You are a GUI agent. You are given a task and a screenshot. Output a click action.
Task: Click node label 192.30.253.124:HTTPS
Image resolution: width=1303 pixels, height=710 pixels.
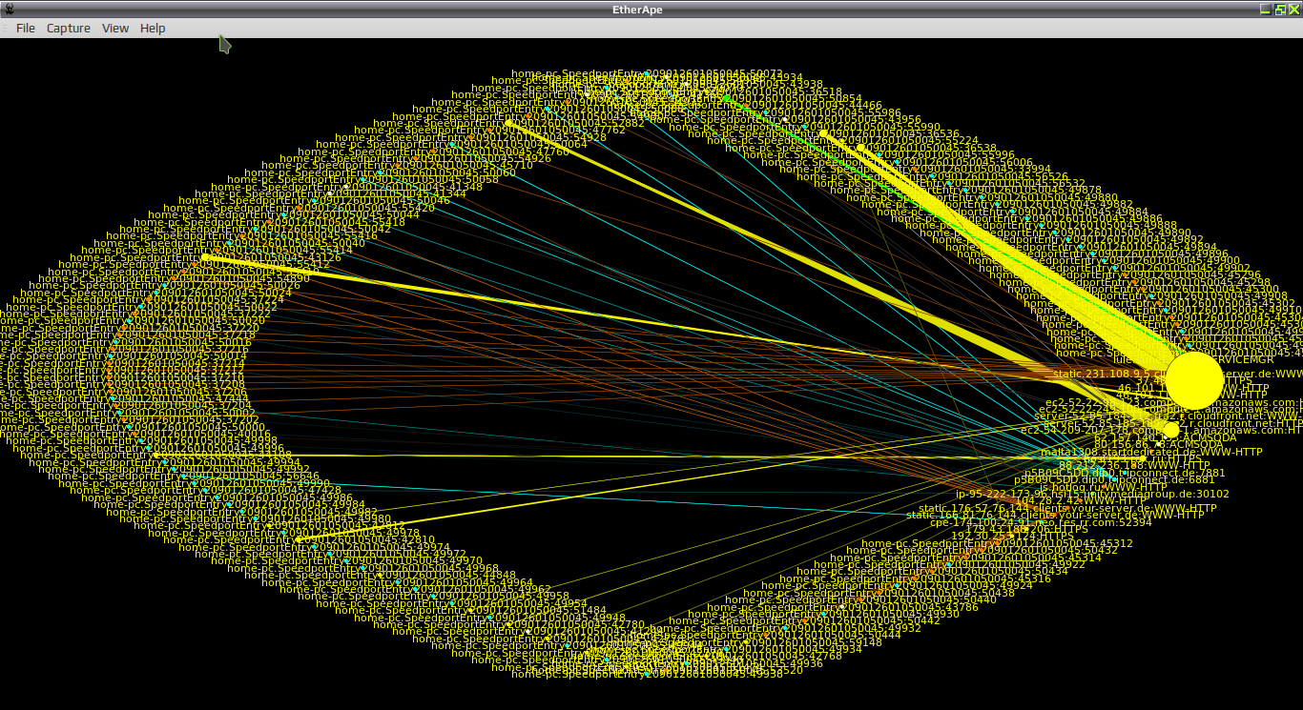[x=1012, y=536]
